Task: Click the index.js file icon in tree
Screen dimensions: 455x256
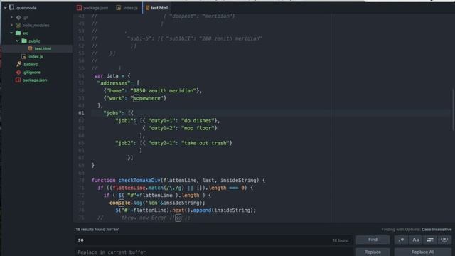Action: click(23, 57)
